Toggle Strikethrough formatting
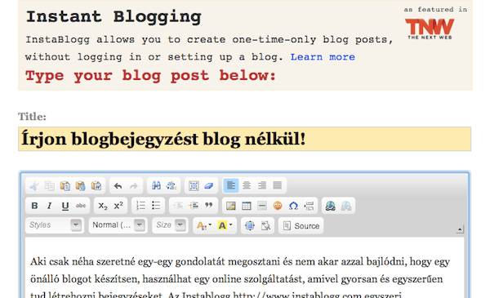Image resolution: width=490 pixels, height=298 pixels. pyautogui.click(x=81, y=206)
